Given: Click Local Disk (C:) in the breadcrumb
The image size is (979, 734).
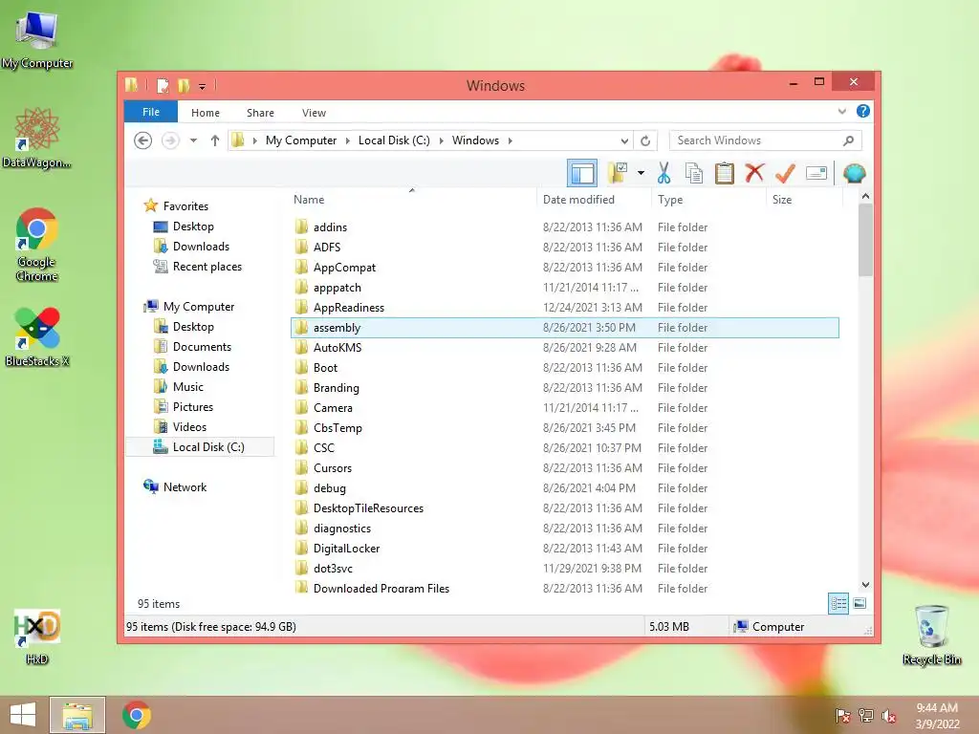Looking at the screenshot, I should click(394, 140).
